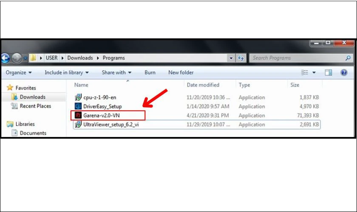357x212 pixels.
Task: Click date 4/21/2020 9:31 PM
Action: pos(208,115)
